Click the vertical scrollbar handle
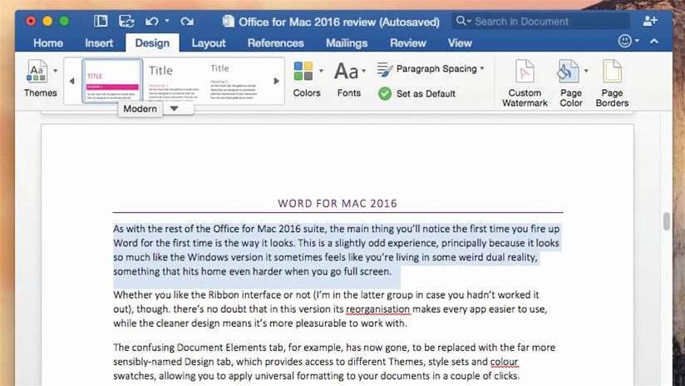Screen dimensions: 685x386 tap(666, 220)
